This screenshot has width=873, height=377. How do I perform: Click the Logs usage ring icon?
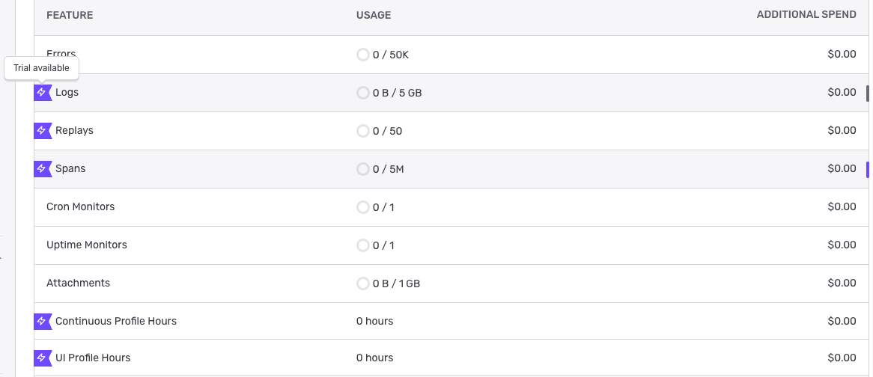(363, 93)
